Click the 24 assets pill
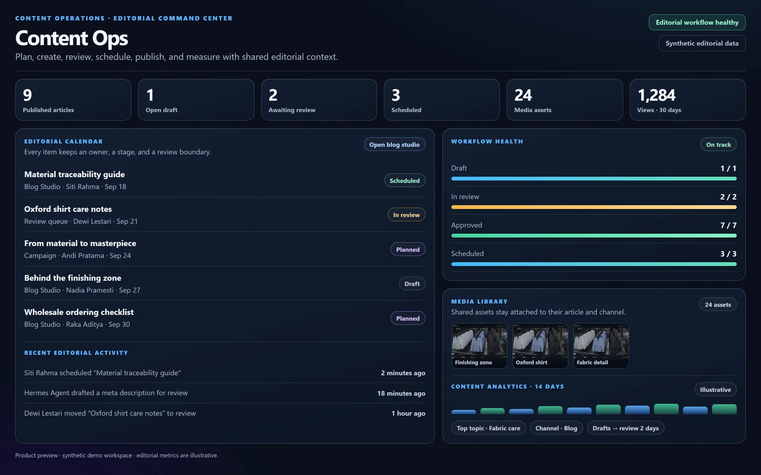Image resolution: width=761 pixels, height=475 pixels. (718, 304)
